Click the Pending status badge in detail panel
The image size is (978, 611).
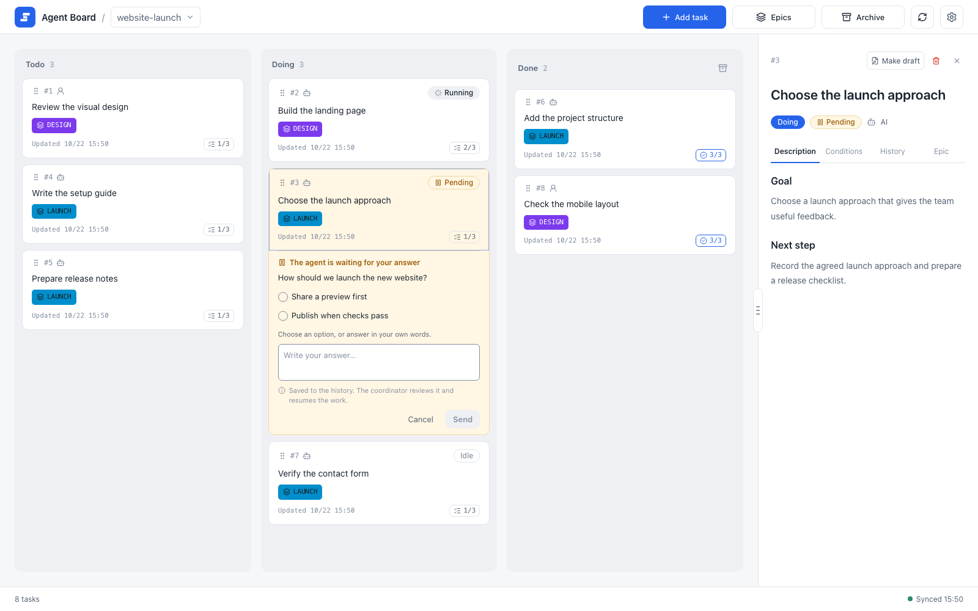(x=836, y=122)
